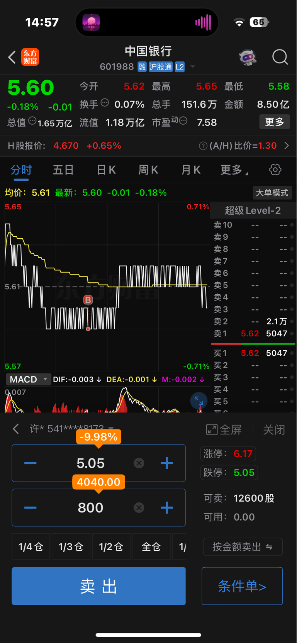
Task: Open H-share comparison chevron
Action: click(x=287, y=146)
